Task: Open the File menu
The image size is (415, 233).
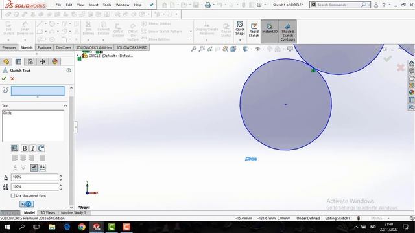Action: (58, 5)
